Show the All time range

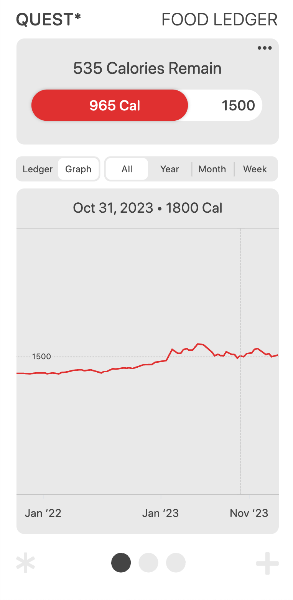(x=127, y=169)
